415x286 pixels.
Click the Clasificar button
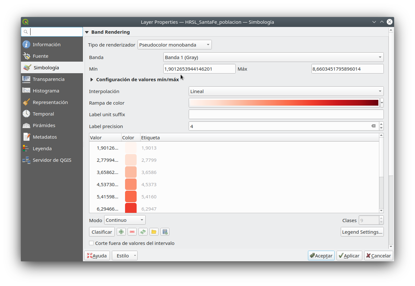tap(102, 232)
